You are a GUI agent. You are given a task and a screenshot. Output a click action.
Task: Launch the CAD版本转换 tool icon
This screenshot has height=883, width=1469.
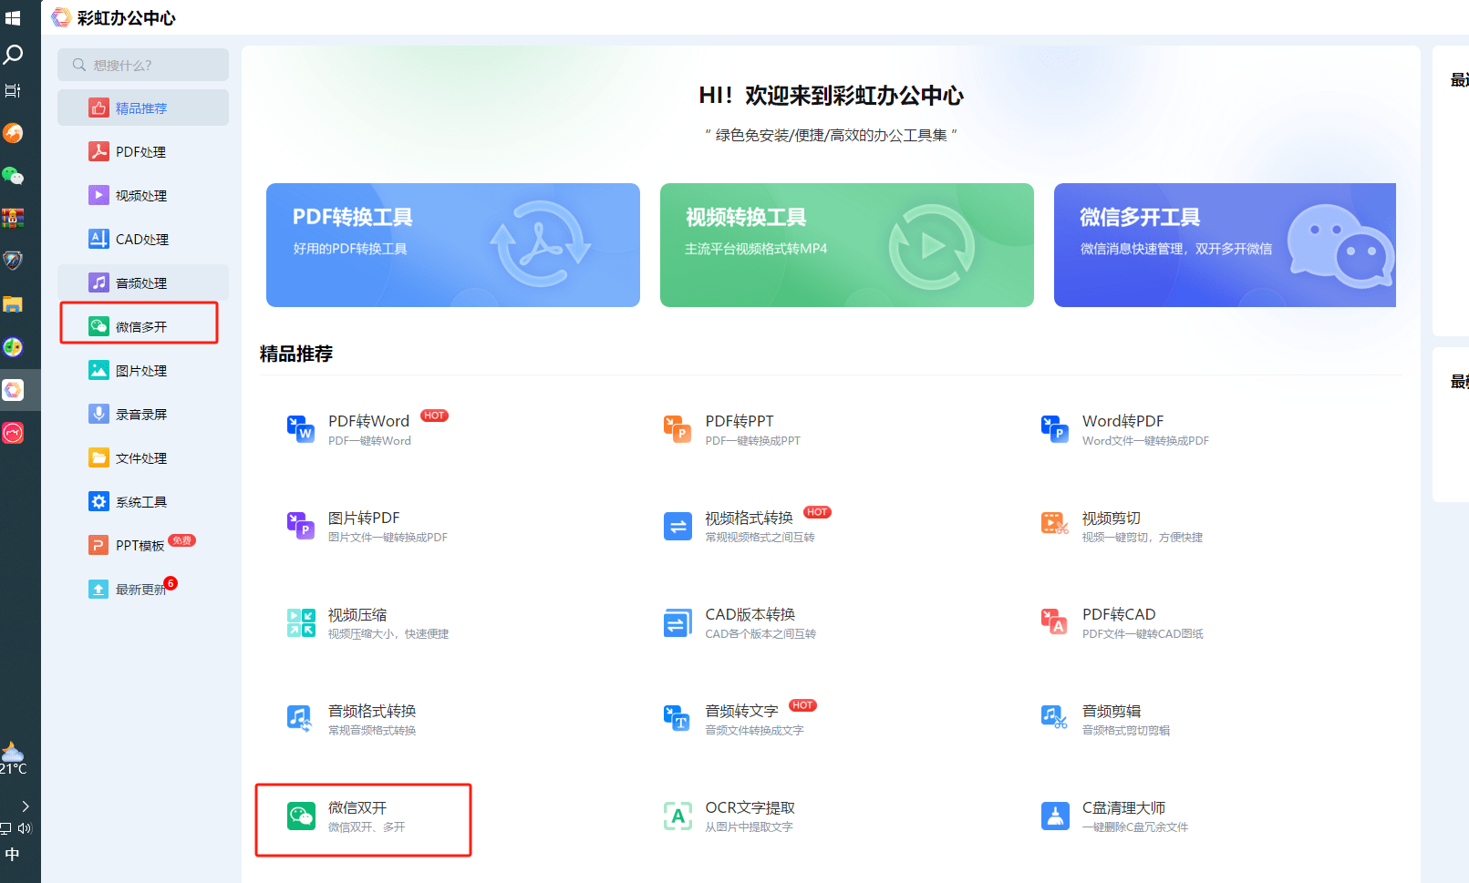pyautogui.click(x=678, y=622)
